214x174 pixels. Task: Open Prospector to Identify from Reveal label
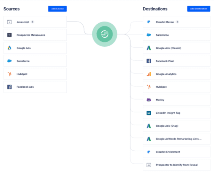(177, 165)
